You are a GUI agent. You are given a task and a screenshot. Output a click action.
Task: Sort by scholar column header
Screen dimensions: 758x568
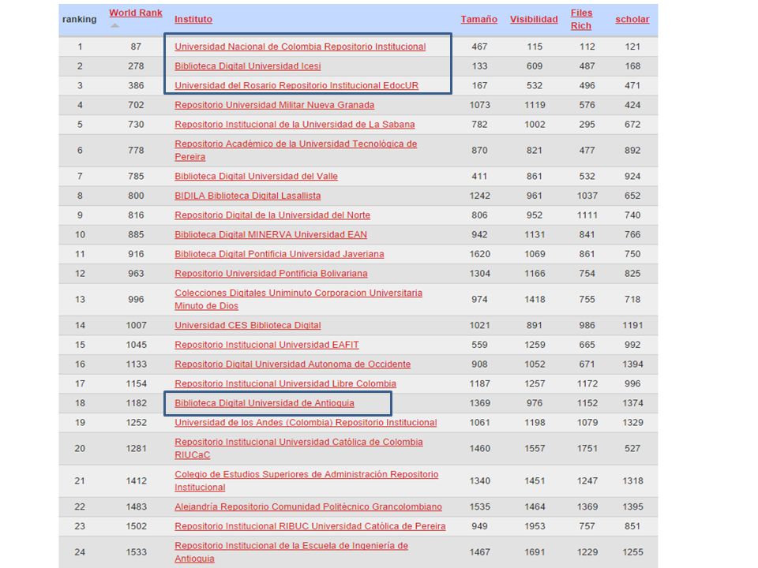[632, 19]
